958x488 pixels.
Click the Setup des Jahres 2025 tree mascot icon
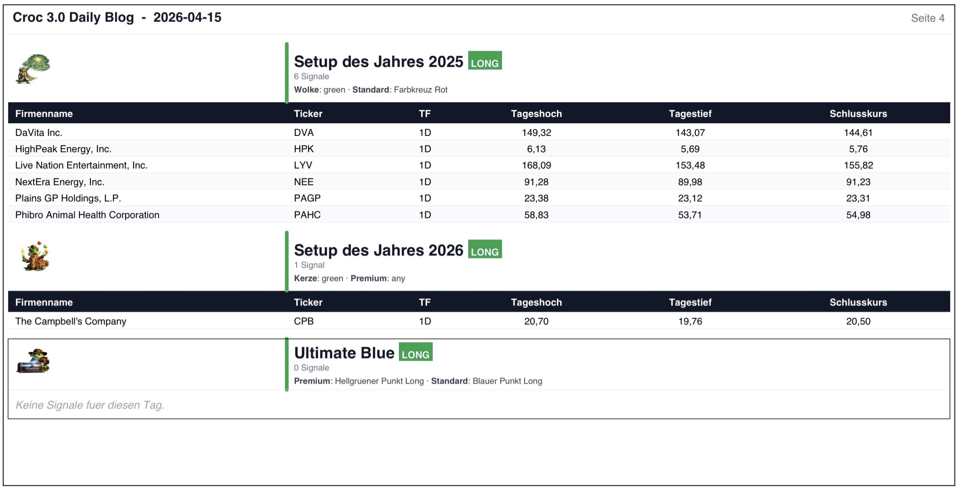pos(33,69)
